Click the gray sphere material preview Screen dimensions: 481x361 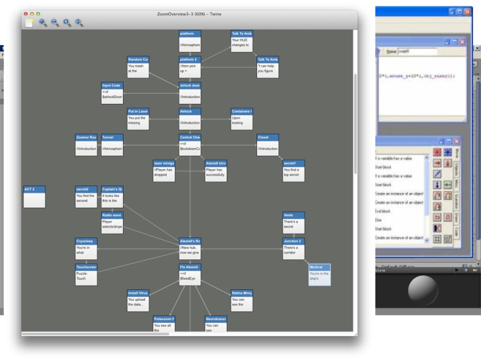tap(422, 289)
